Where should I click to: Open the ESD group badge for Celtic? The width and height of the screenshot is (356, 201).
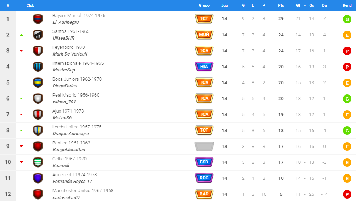click(204, 162)
